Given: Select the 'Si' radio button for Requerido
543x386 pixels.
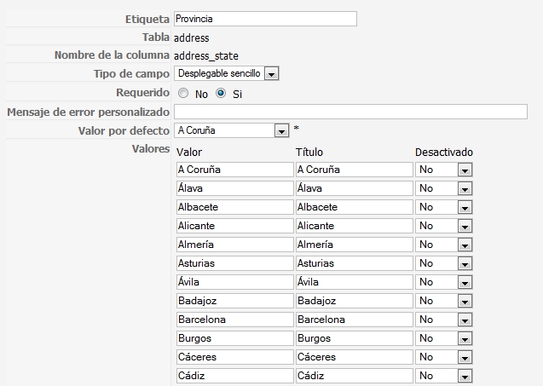Looking at the screenshot, I should pos(221,93).
